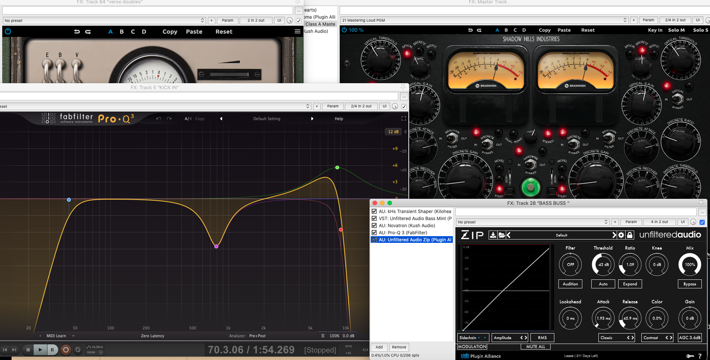The image size is (710, 360).
Task: Open the hamburger menu in the verse doubles plugin
Action: point(298,31)
